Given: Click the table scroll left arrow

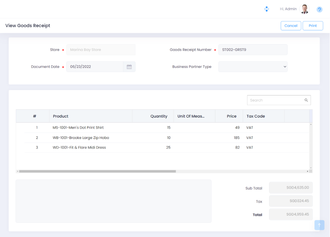Looking at the screenshot, I should pyautogui.click(x=18, y=171).
